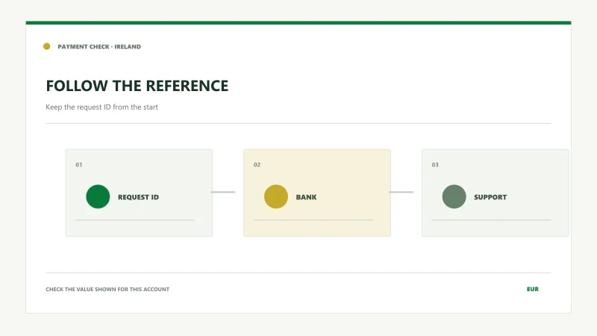Click the gray-green circle beside Support
The width and height of the screenshot is (597, 336).
tap(454, 196)
